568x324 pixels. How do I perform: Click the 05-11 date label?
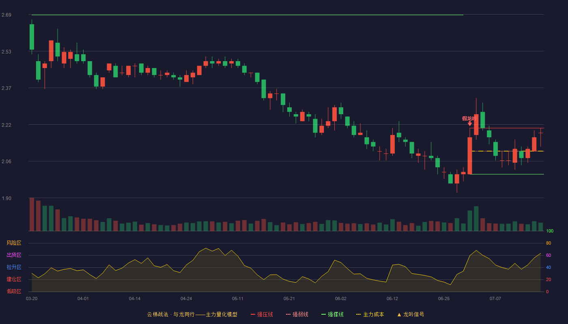pyautogui.click(x=238, y=298)
